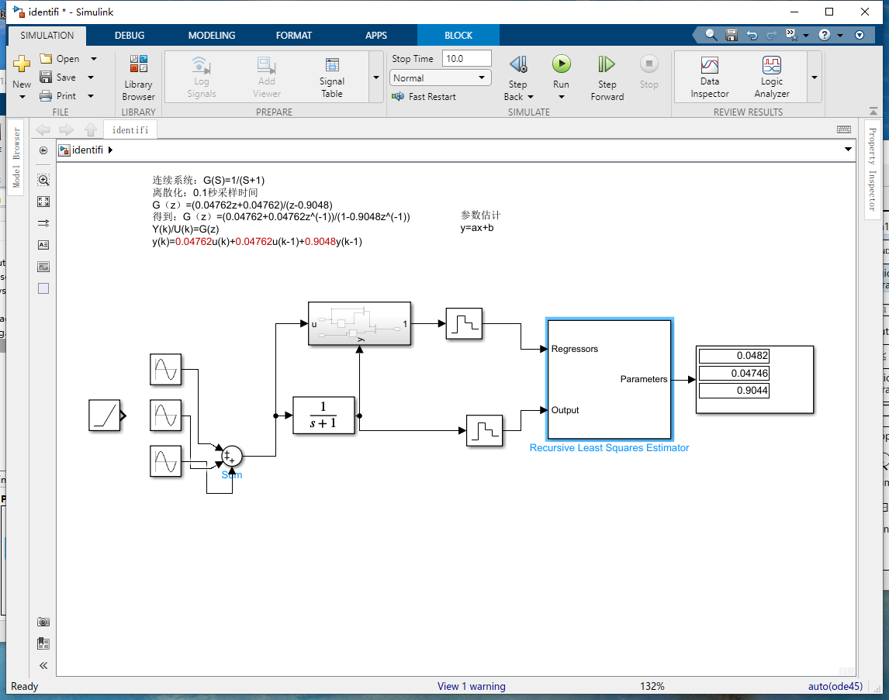Screen dimensions: 889x700
Task: Collapse the toolstrip with the arrow icon
Action: point(873,111)
